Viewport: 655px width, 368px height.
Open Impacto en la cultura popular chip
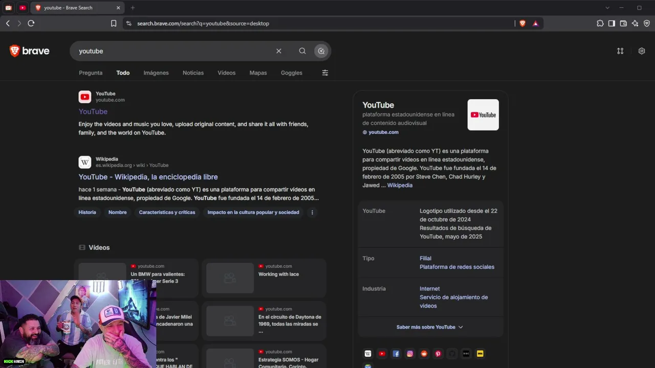253,212
